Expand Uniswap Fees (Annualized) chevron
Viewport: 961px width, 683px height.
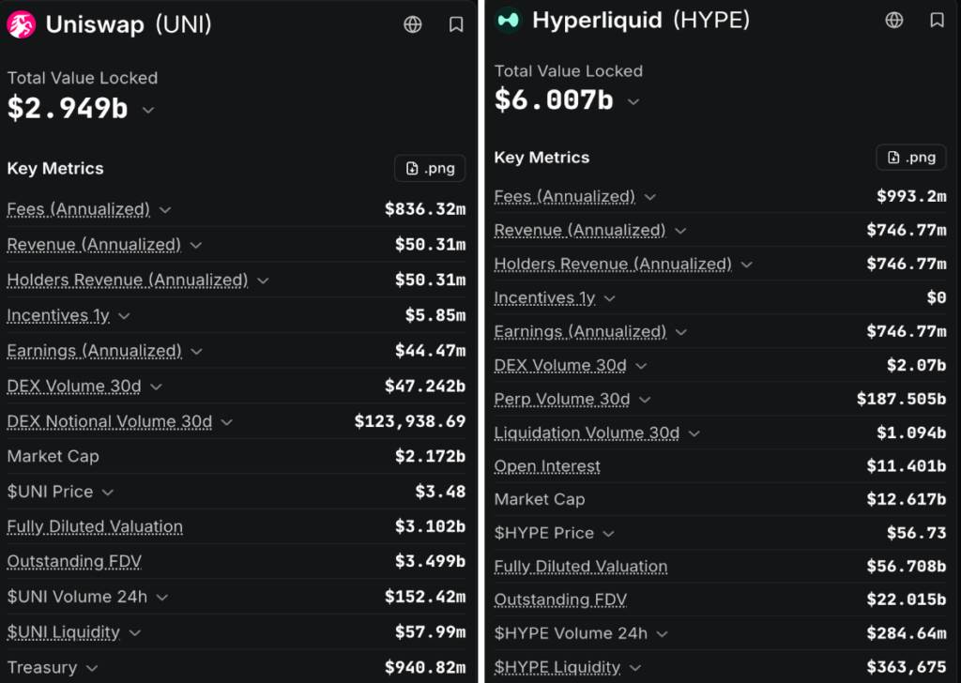(x=165, y=210)
